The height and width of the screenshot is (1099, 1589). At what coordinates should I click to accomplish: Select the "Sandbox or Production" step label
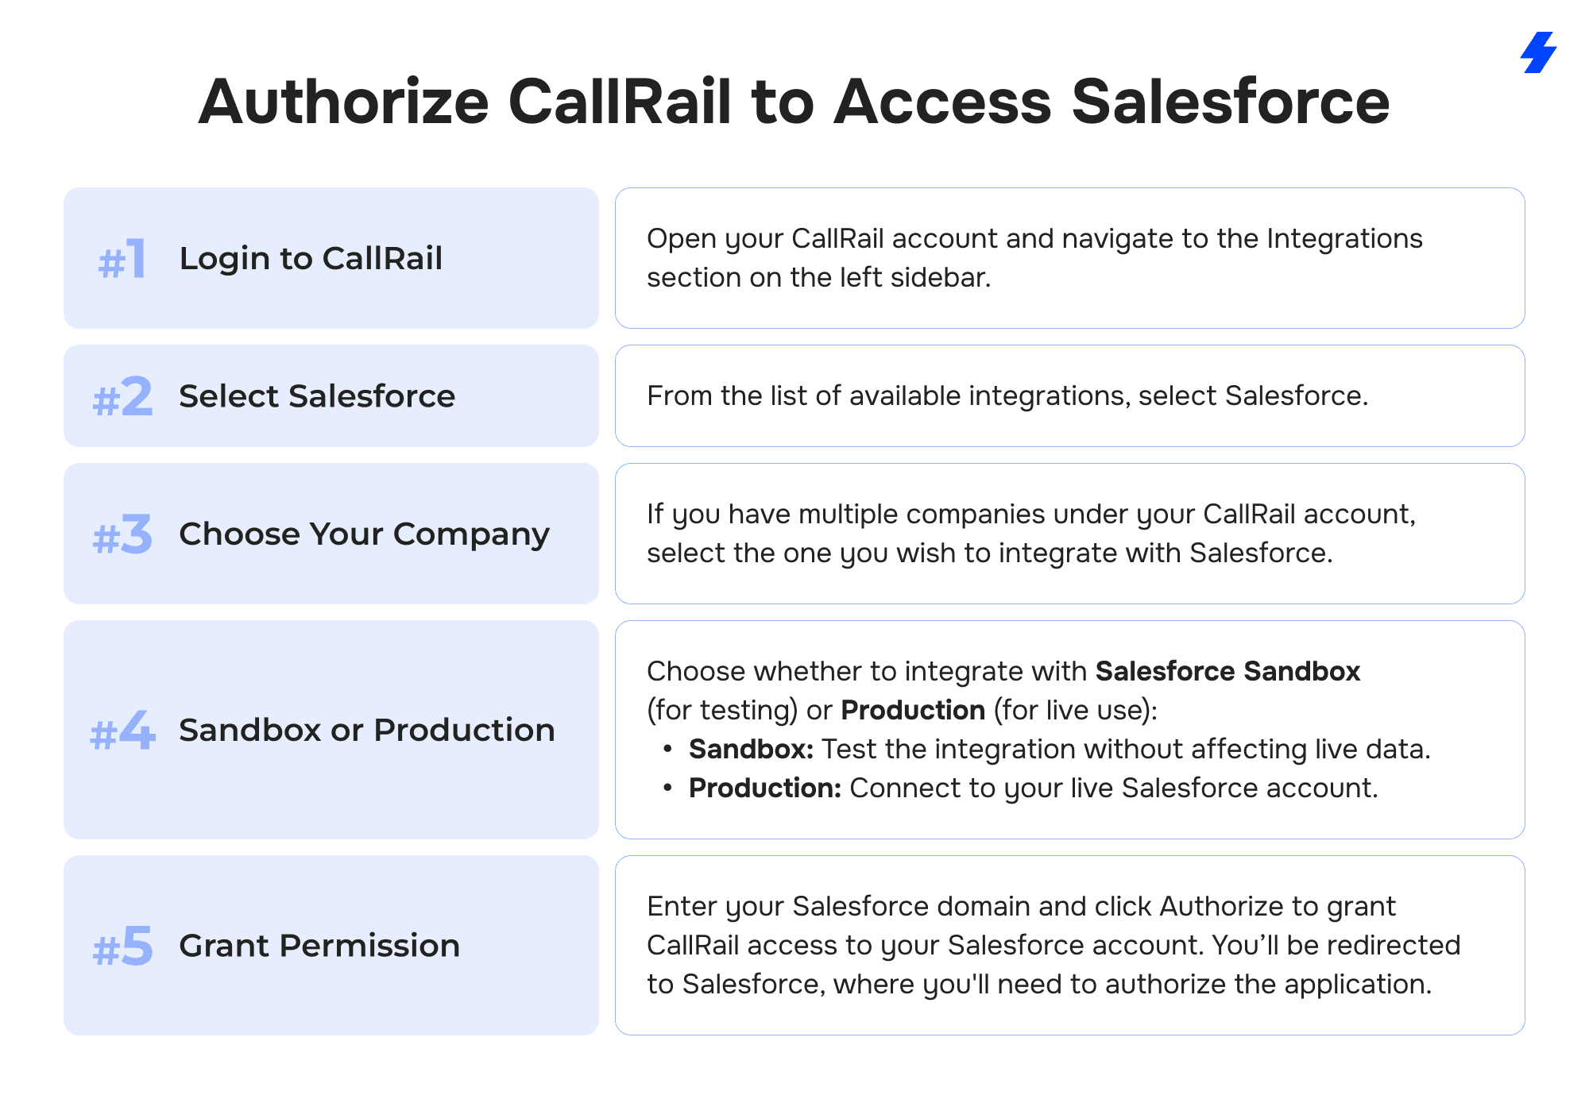[366, 731]
